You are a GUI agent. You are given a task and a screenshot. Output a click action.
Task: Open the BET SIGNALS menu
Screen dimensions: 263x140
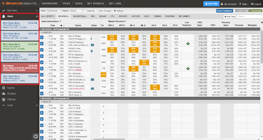96,4
